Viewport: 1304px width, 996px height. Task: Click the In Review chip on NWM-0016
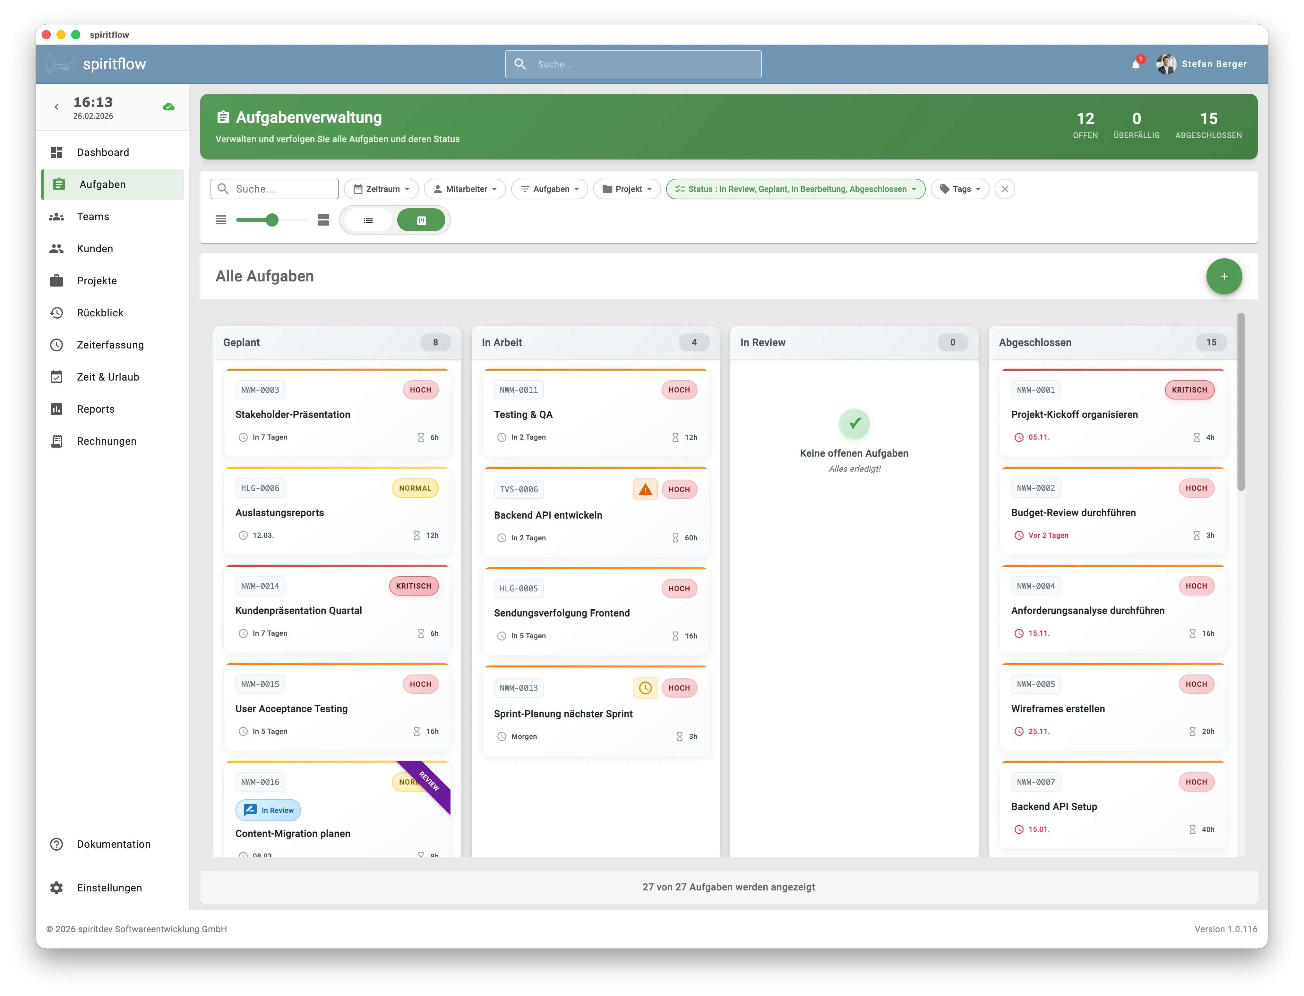coord(268,810)
